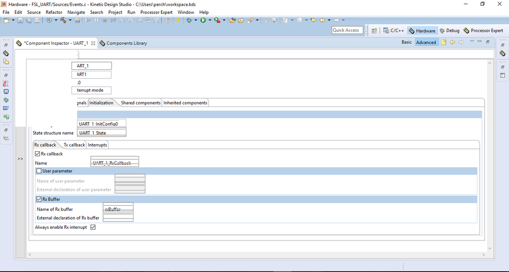Select the Advanced view mode
This screenshot has width=509, height=272.
(x=426, y=42)
